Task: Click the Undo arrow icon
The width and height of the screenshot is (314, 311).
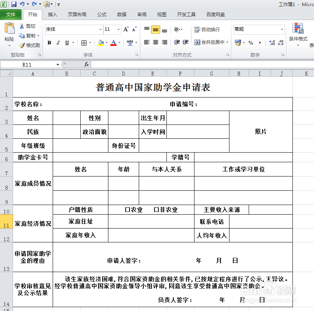Action: point(22,4)
